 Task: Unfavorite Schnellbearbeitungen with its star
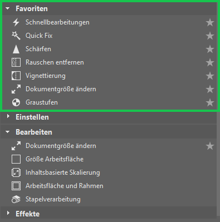210,22
